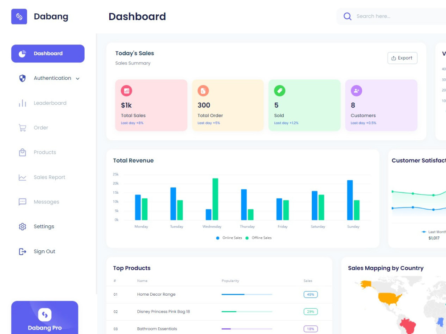This screenshot has height=334, width=446.
Task: Open the Dabang Pro upgrade card
Action: click(45, 318)
